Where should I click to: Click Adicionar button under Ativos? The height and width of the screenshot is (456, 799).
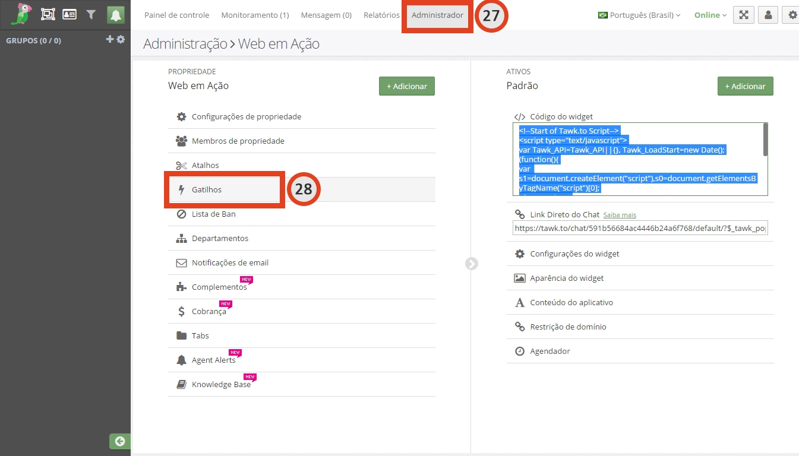pos(745,86)
